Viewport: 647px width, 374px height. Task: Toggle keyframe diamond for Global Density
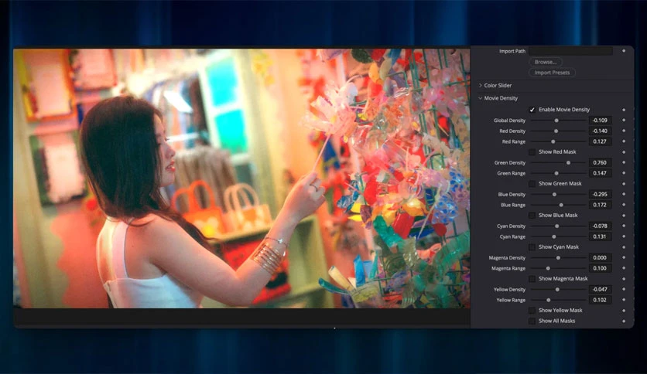(x=624, y=121)
